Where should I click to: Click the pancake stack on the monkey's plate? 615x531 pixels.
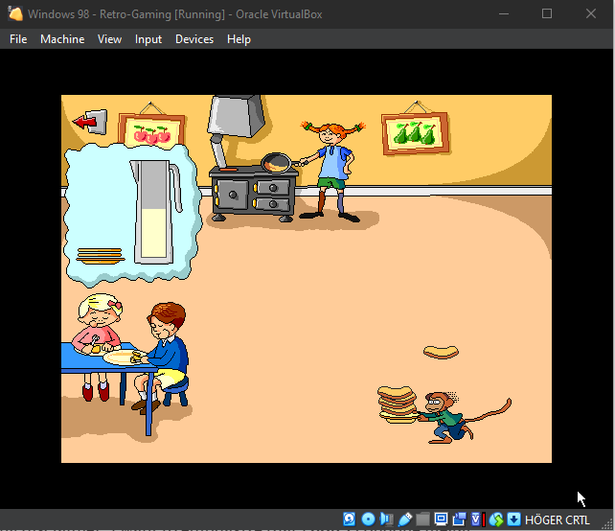pyautogui.click(x=397, y=404)
